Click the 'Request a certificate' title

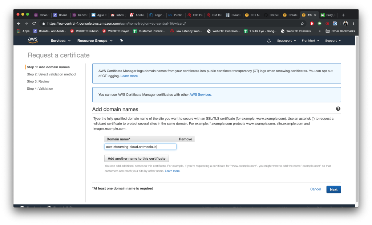point(58,55)
